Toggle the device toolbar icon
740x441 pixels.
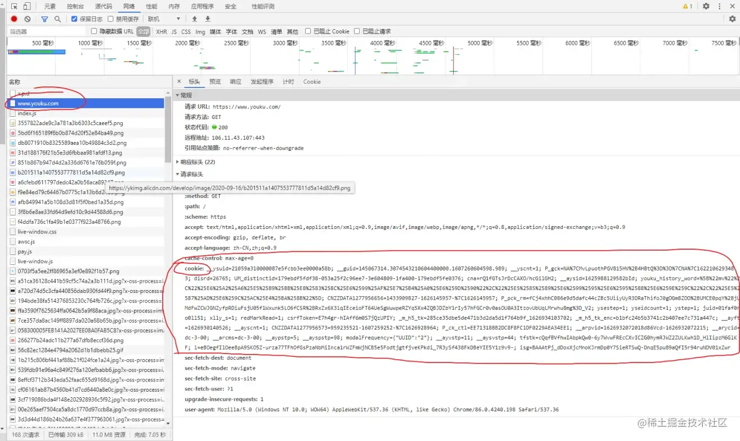[27, 7]
